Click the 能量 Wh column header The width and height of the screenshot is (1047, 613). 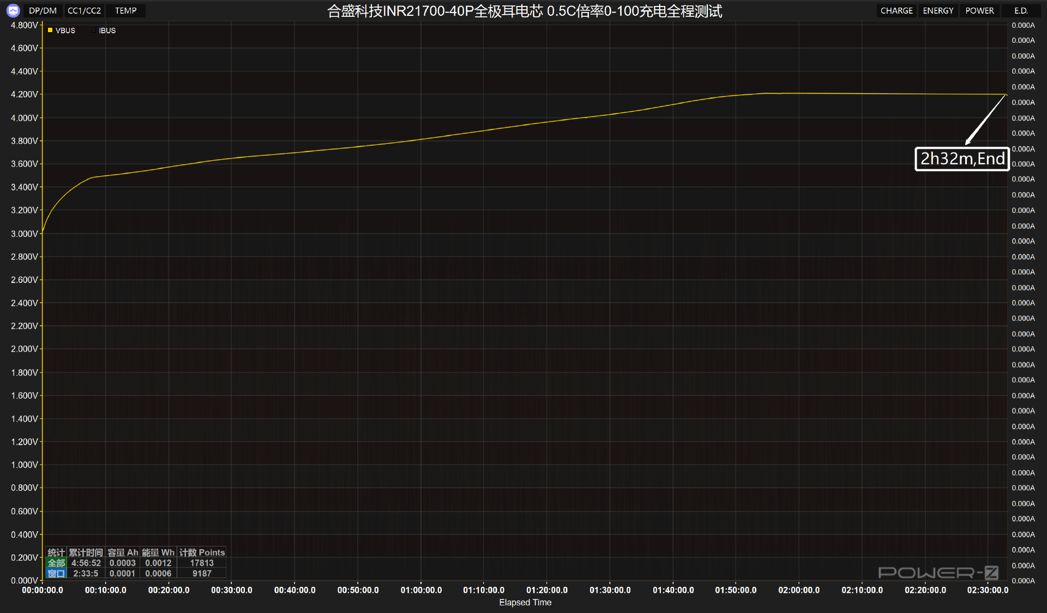[158, 553]
